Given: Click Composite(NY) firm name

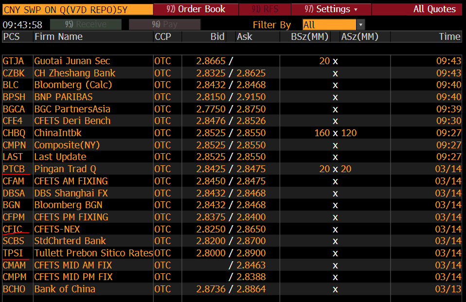Looking at the screenshot, I should (x=67, y=145).
